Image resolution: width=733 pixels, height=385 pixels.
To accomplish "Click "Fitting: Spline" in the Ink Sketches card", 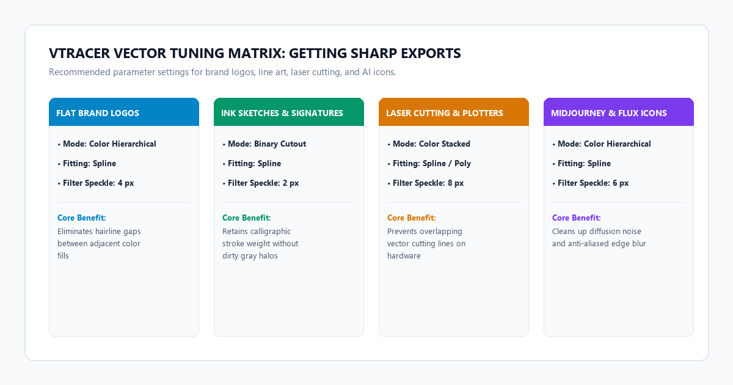I will click(252, 164).
